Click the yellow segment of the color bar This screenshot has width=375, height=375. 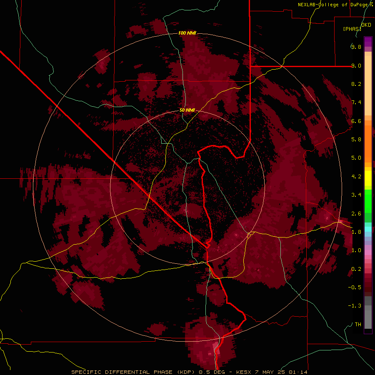pos(368,178)
